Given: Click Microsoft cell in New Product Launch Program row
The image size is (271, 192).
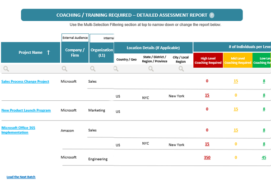Looking at the screenshot, I should pos(69,110).
